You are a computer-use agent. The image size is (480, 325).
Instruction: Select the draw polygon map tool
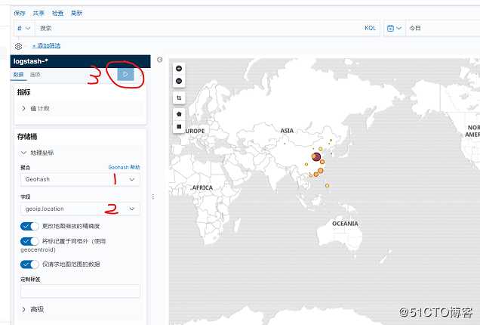179,114
